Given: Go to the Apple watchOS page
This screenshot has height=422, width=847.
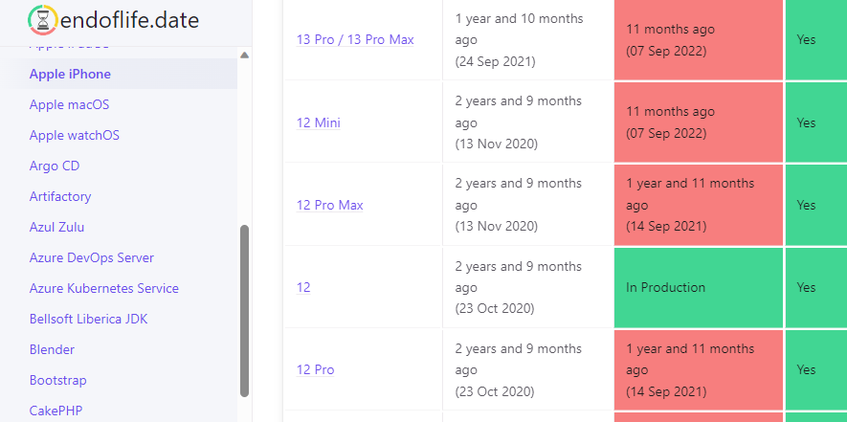Looking at the screenshot, I should click(x=74, y=135).
